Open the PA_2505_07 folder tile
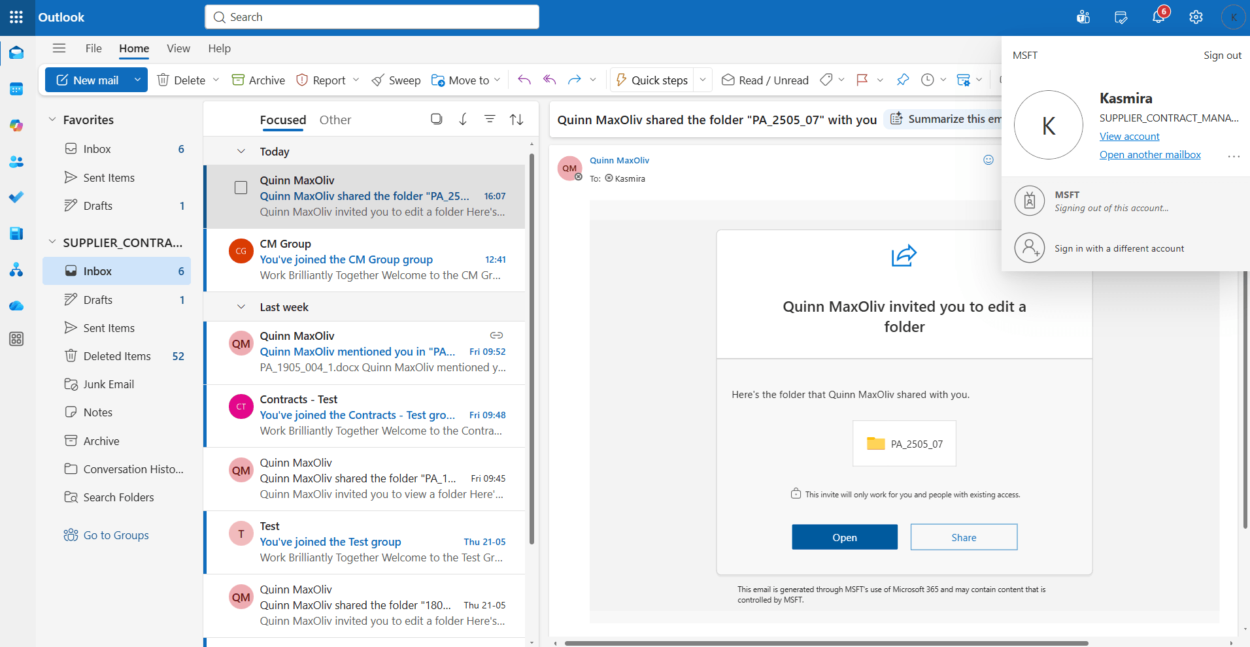This screenshot has width=1250, height=647. [x=904, y=444]
